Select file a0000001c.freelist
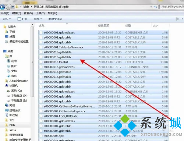The width and height of the screenshot is (184, 141). (x=104, y=62)
